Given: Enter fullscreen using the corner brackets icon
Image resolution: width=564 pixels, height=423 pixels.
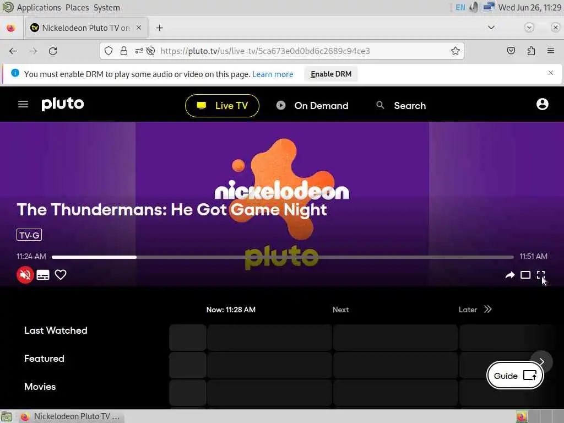Looking at the screenshot, I should coord(541,275).
